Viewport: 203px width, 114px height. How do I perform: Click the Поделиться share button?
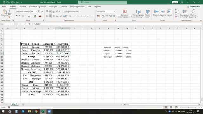click(193, 6)
